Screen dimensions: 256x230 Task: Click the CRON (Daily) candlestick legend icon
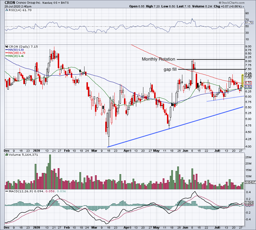click(7, 47)
